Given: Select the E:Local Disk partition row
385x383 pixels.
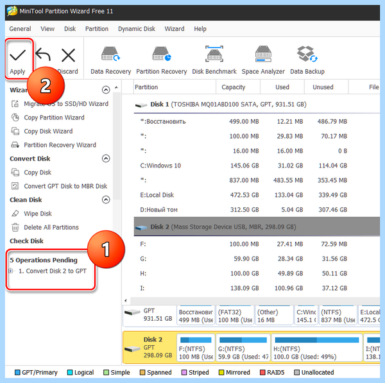Looking at the screenshot, I should coord(257,195).
